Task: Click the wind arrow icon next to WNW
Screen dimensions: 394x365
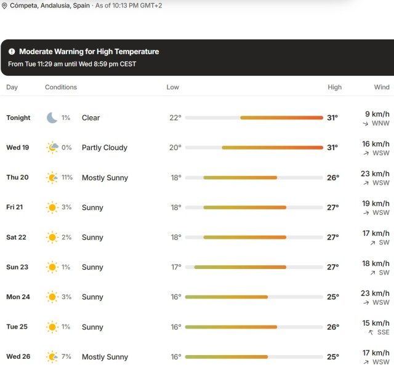Action: pyautogui.click(x=365, y=124)
